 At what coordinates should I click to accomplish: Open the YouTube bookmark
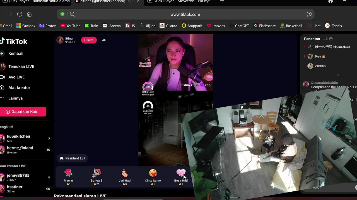70,26
